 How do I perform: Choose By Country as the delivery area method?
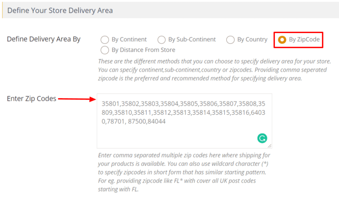tap(230, 40)
